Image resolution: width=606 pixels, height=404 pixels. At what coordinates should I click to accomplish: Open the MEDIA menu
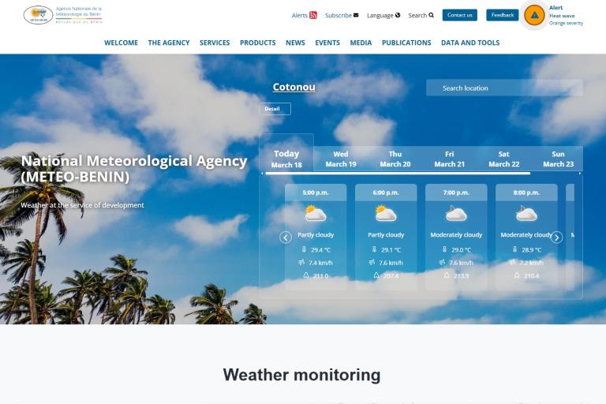[x=361, y=43]
